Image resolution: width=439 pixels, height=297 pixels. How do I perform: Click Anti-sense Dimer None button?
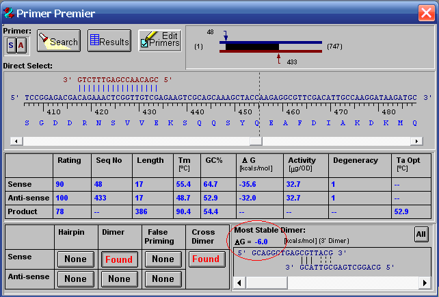119,279
